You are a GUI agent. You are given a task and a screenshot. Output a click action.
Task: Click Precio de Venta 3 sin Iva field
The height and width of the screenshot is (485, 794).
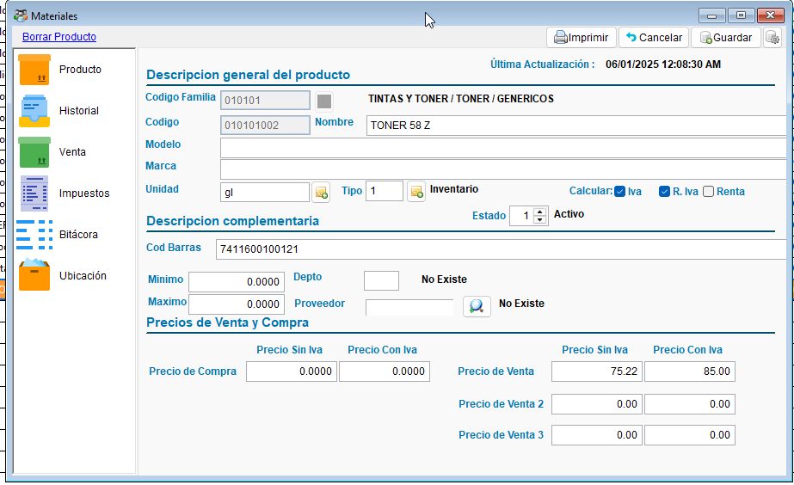click(x=597, y=435)
